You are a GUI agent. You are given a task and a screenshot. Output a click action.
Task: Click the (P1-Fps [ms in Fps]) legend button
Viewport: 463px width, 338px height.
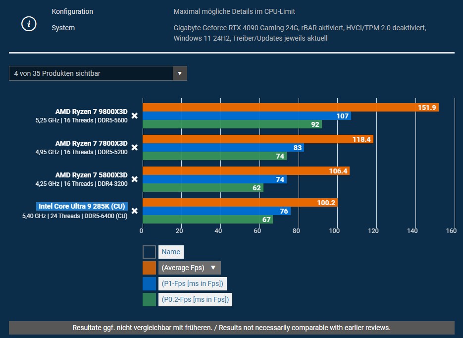[x=193, y=283]
